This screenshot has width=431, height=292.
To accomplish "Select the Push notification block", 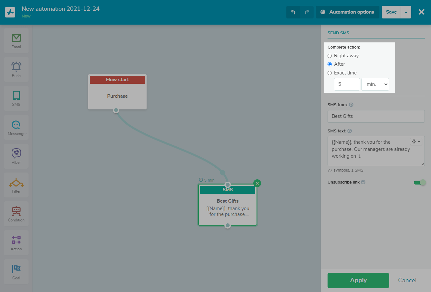I will point(16,69).
